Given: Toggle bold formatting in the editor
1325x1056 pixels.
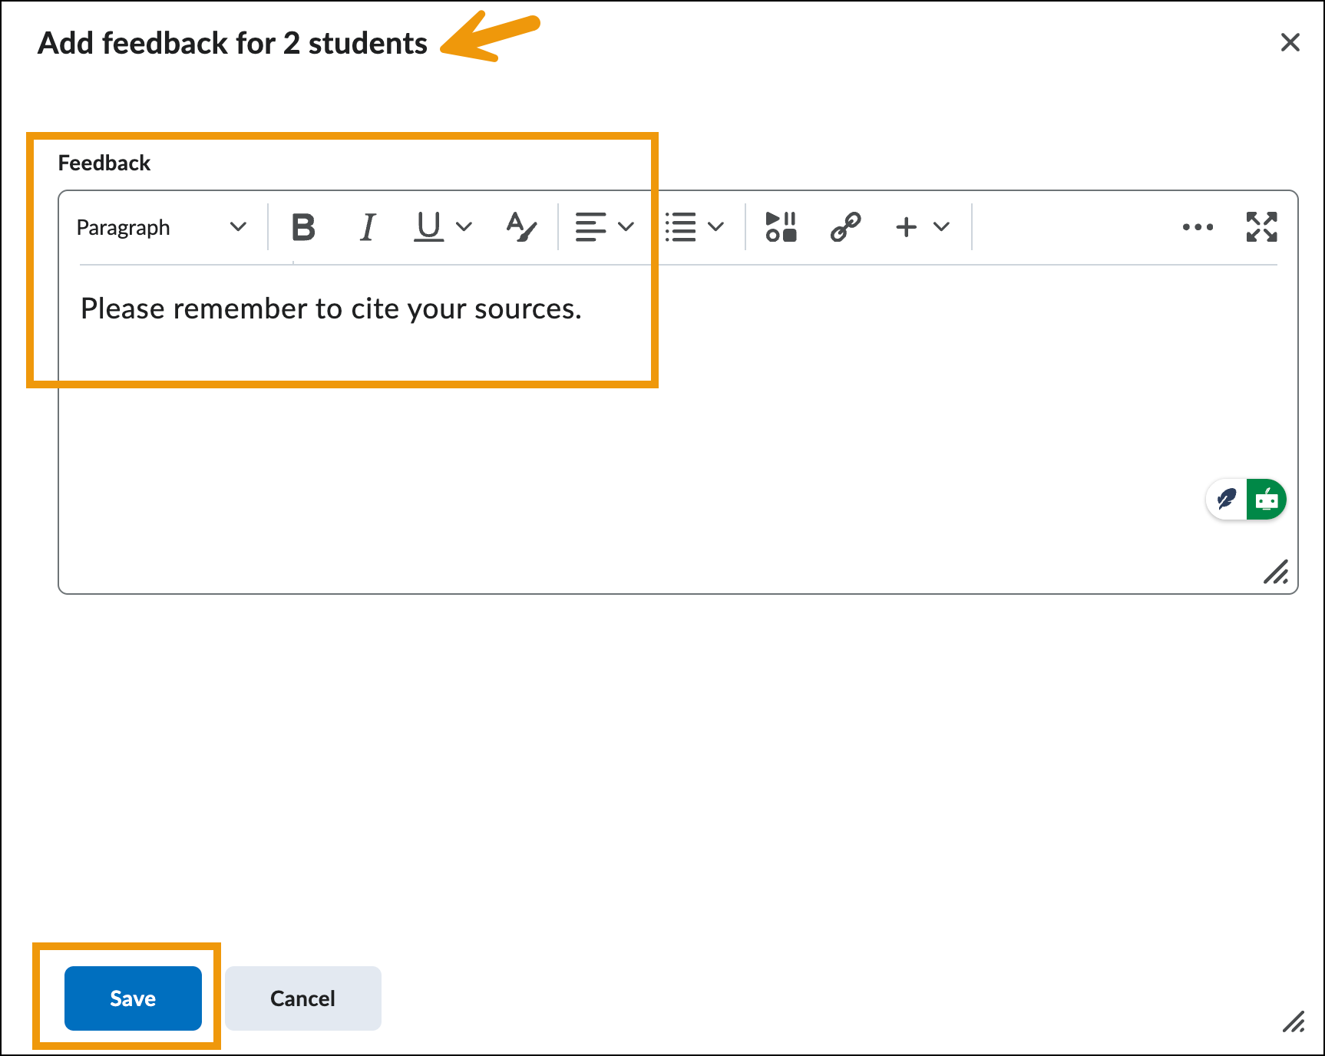Looking at the screenshot, I should 303,227.
